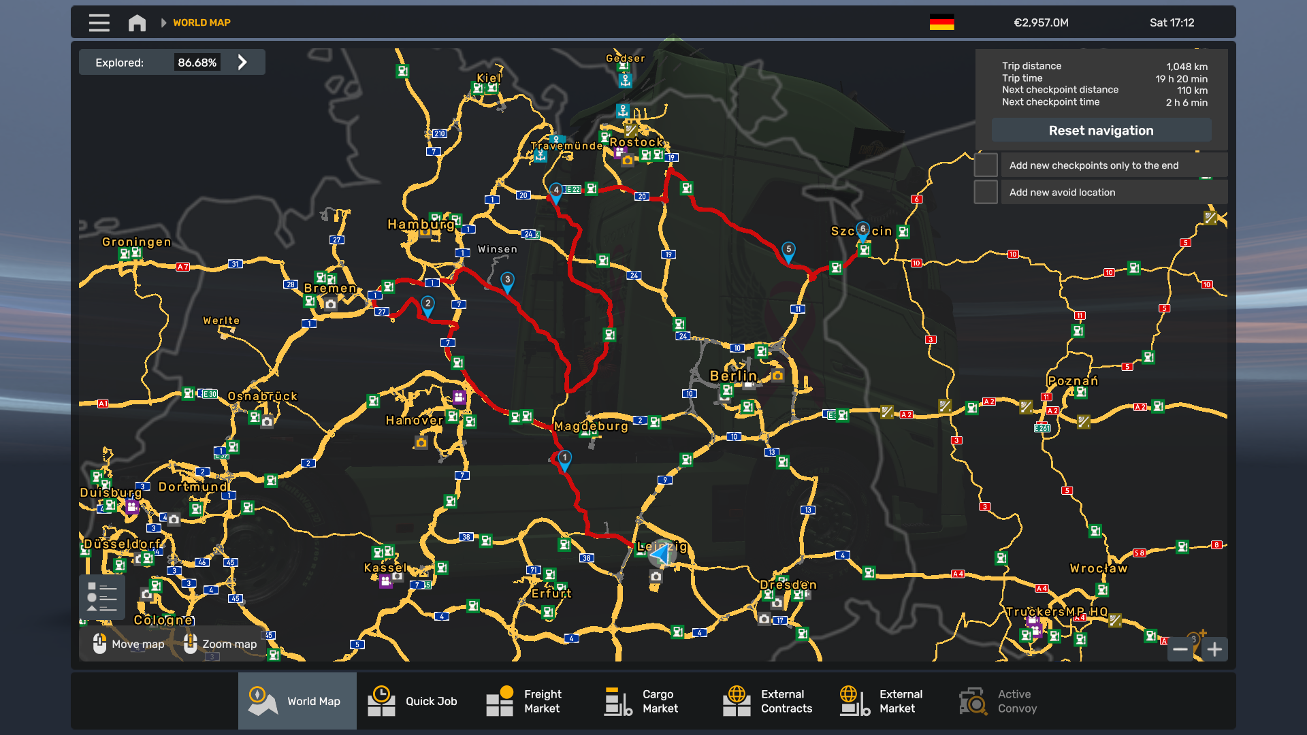Select checkpoint marker 3 below Winsen

[507, 281]
